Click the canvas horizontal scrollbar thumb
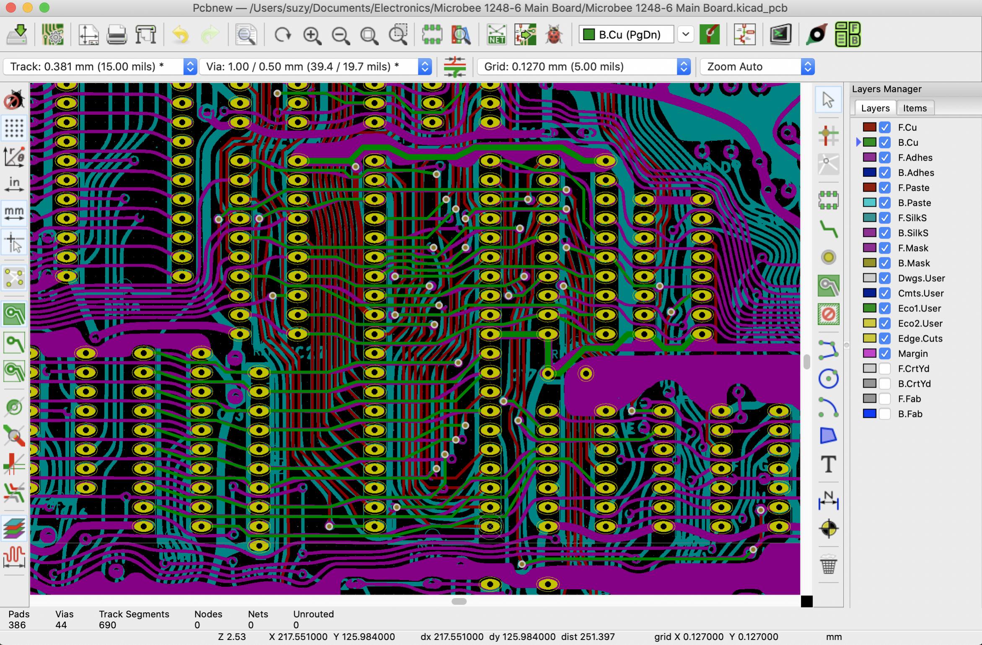The height and width of the screenshot is (645, 982). tap(459, 601)
